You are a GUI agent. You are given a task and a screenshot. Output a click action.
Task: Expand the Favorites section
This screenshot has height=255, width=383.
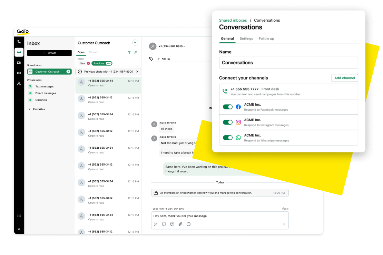(x=38, y=109)
